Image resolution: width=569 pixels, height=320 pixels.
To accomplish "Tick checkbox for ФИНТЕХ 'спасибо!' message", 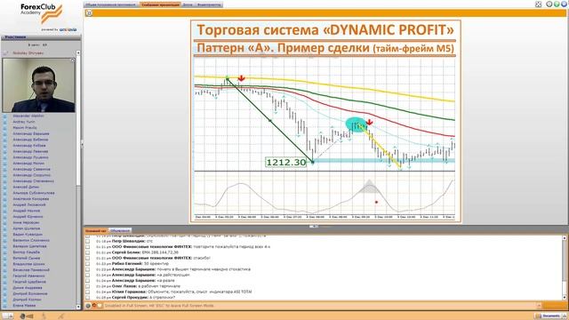I will 87,258.
